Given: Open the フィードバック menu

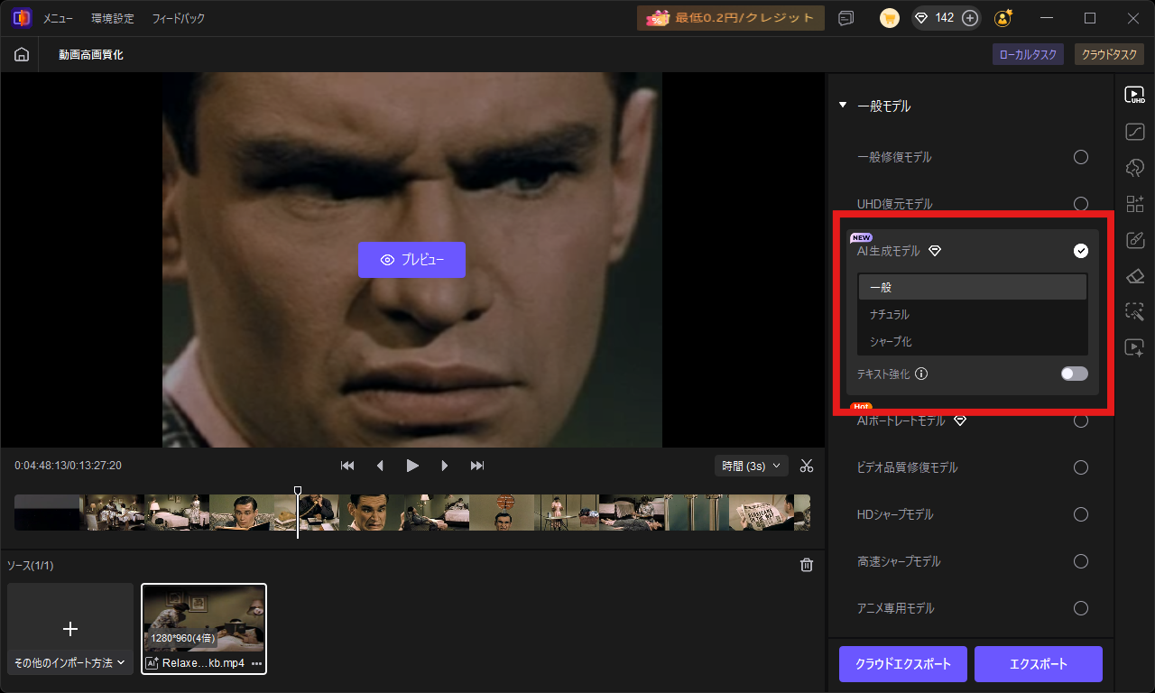Looking at the screenshot, I should 178,18.
